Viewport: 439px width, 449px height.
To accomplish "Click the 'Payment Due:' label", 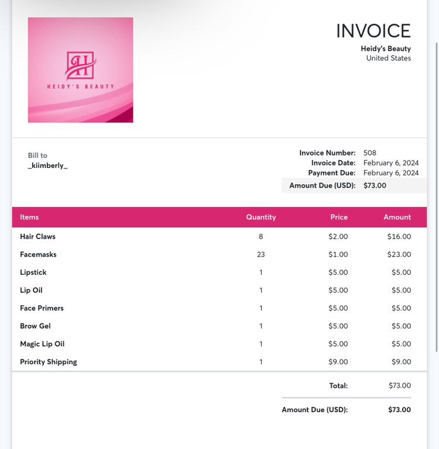I will (x=332, y=173).
